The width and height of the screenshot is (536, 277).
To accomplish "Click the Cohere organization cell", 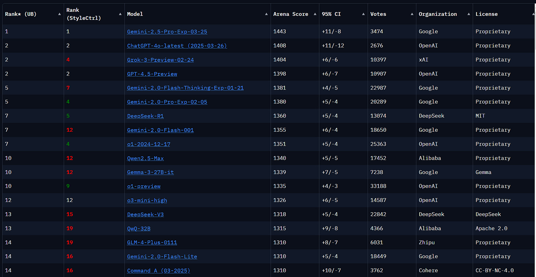I will [429, 270].
